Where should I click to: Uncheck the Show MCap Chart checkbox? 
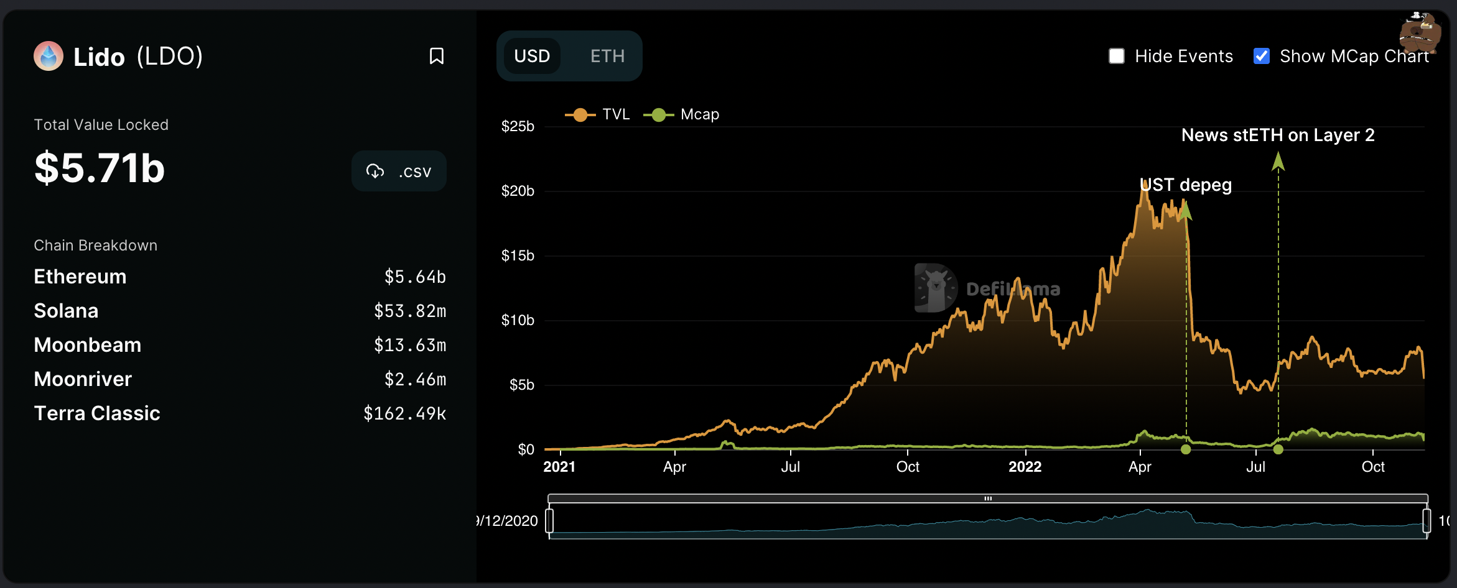pos(1262,56)
